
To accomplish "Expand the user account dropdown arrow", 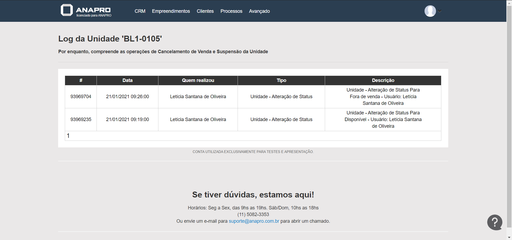I will tap(440, 11).
